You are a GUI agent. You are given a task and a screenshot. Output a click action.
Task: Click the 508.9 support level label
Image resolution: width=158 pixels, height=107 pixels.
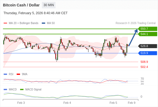tap(144, 62)
